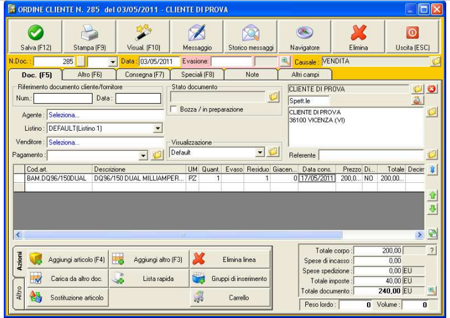Browse customer with folder icon beside CLIENTE DI PROVA
The width and height of the screenshot is (450, 318).
coord(417,89)
